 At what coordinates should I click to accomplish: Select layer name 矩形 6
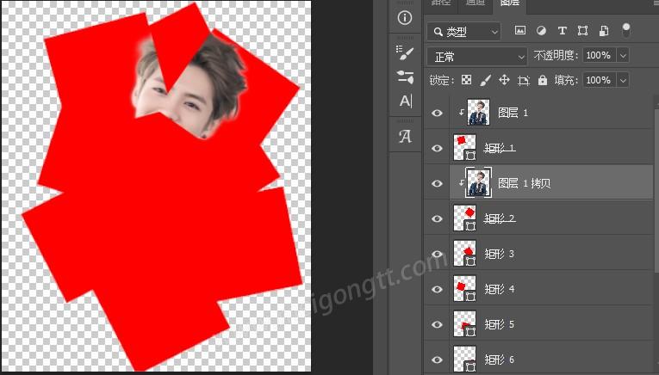[x=500, y=359]
